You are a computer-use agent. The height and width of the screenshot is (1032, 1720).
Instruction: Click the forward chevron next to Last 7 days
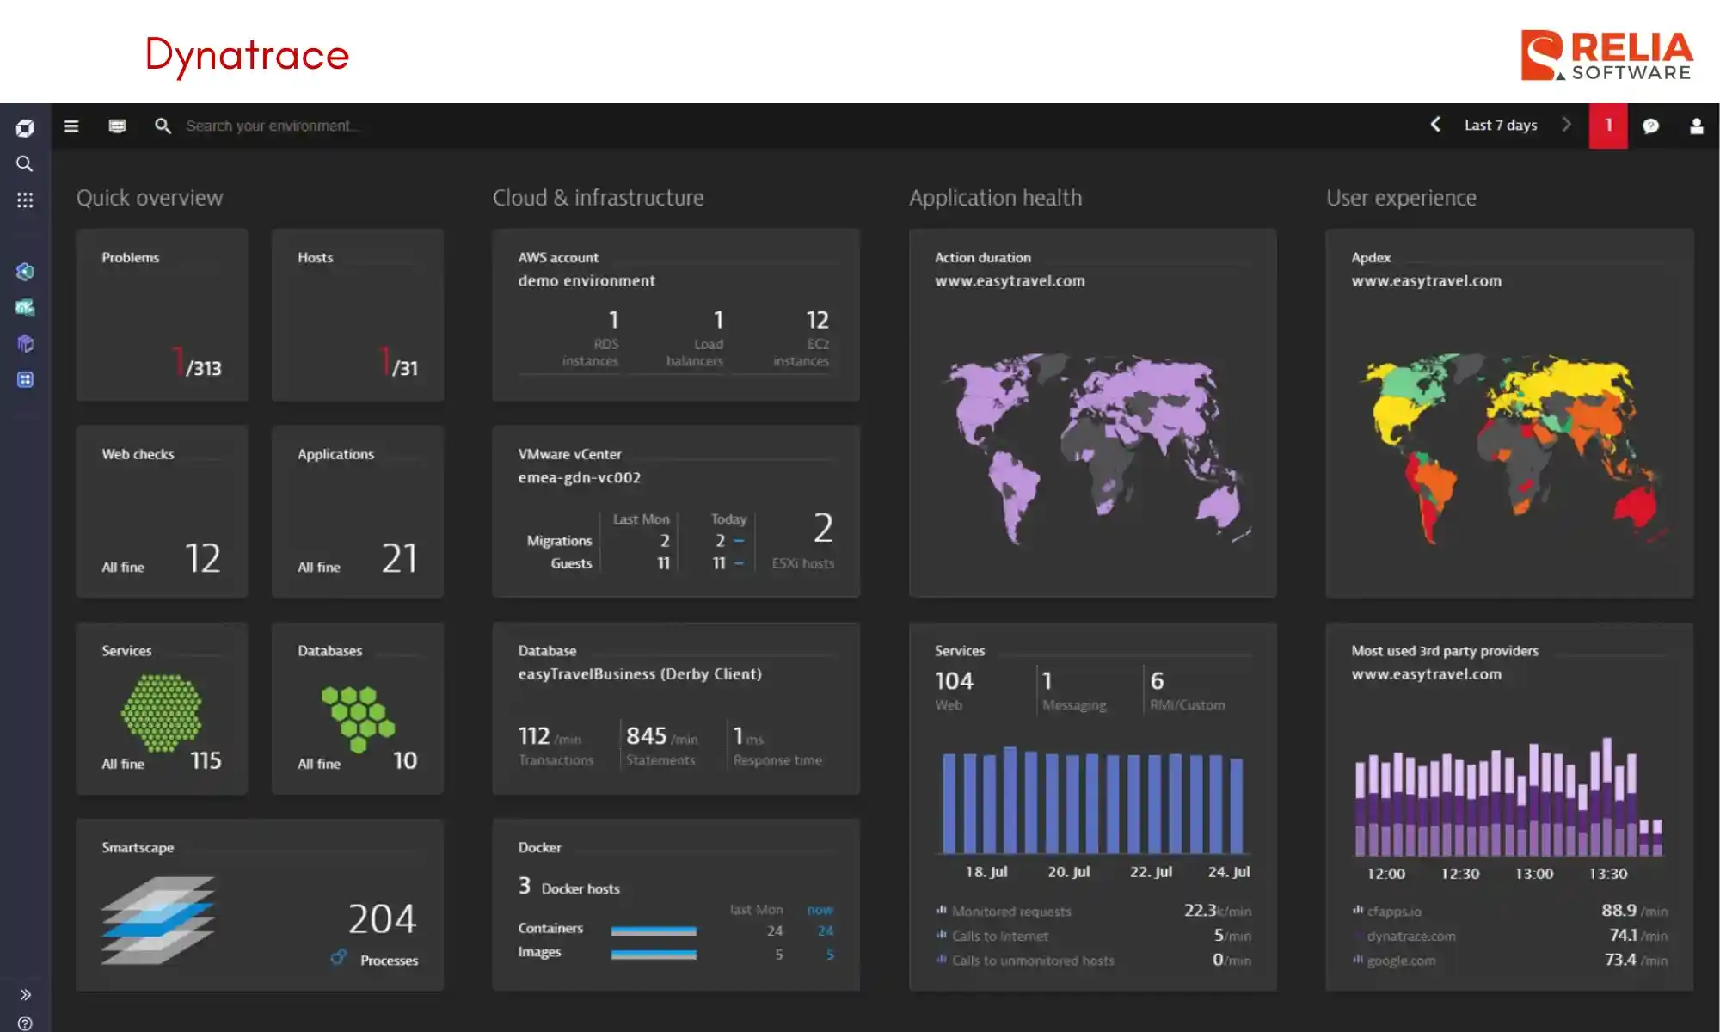pyautogui.click(x=1567, y=125)
